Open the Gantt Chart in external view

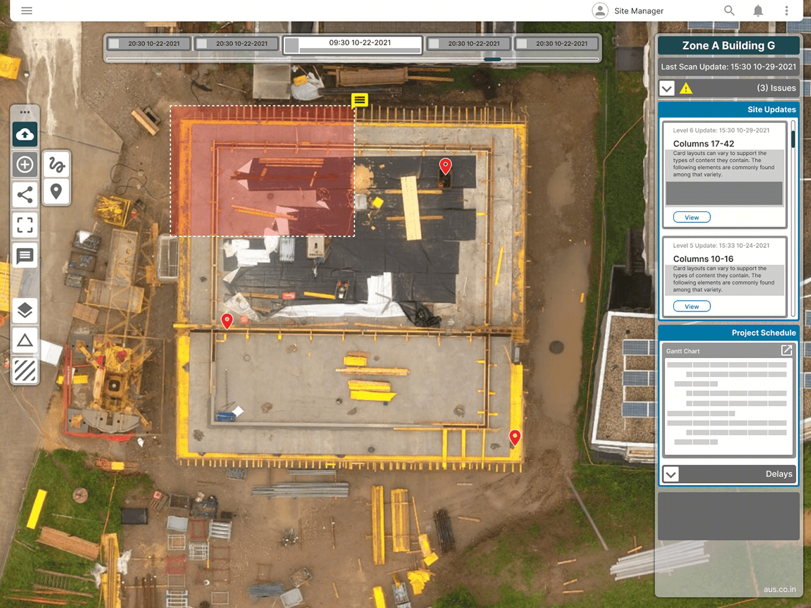[x=786, y=351]
